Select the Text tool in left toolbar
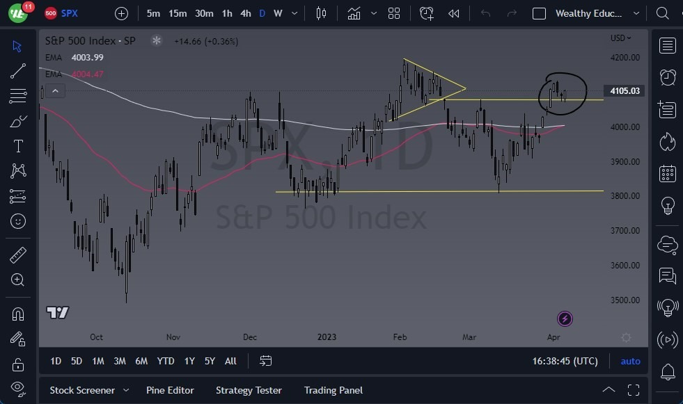683x404 pixels. 17,145
